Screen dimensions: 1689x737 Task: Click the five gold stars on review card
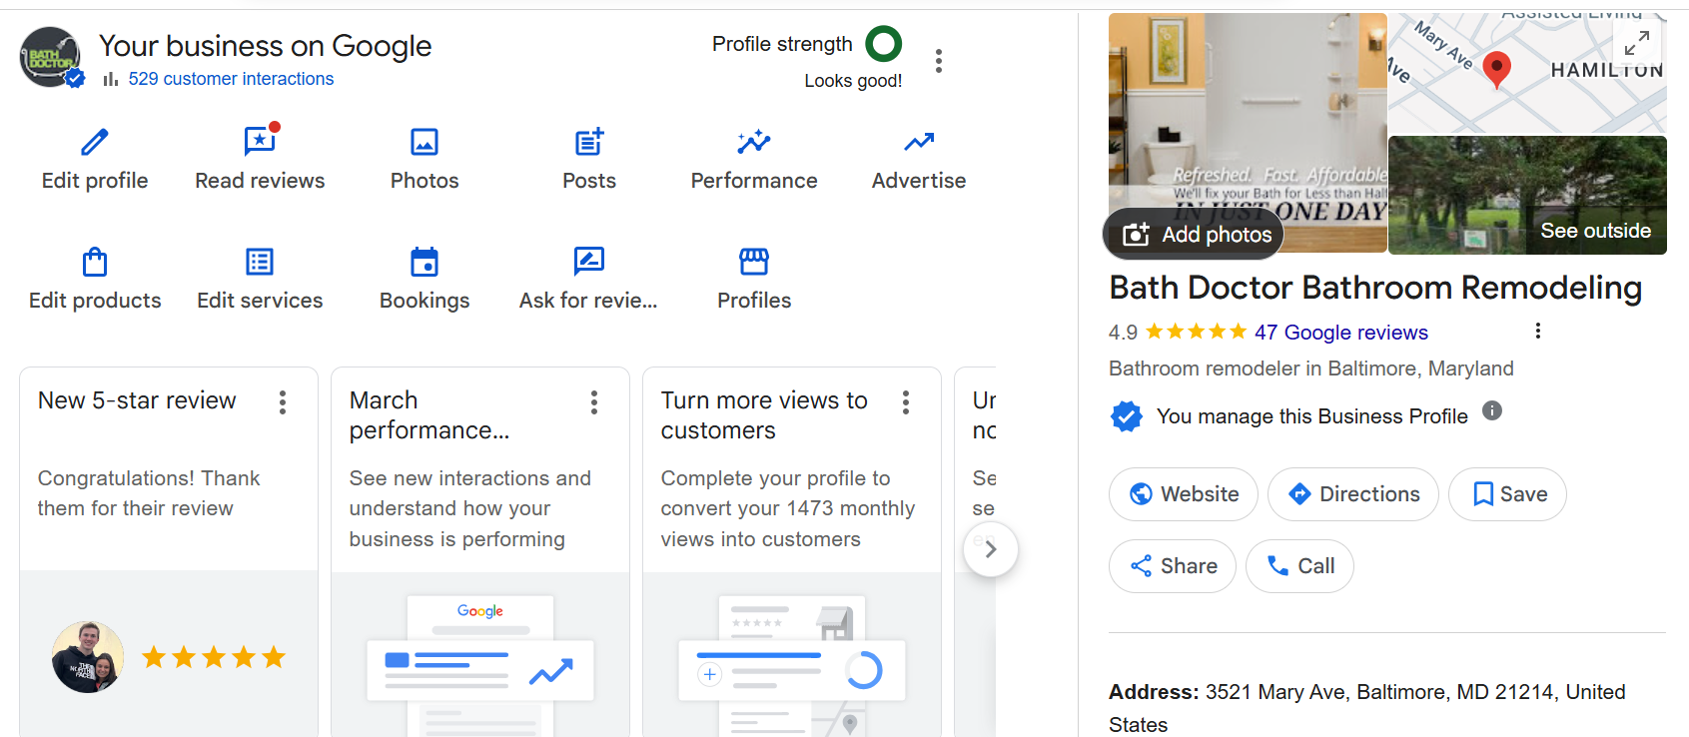pos(214,657)
